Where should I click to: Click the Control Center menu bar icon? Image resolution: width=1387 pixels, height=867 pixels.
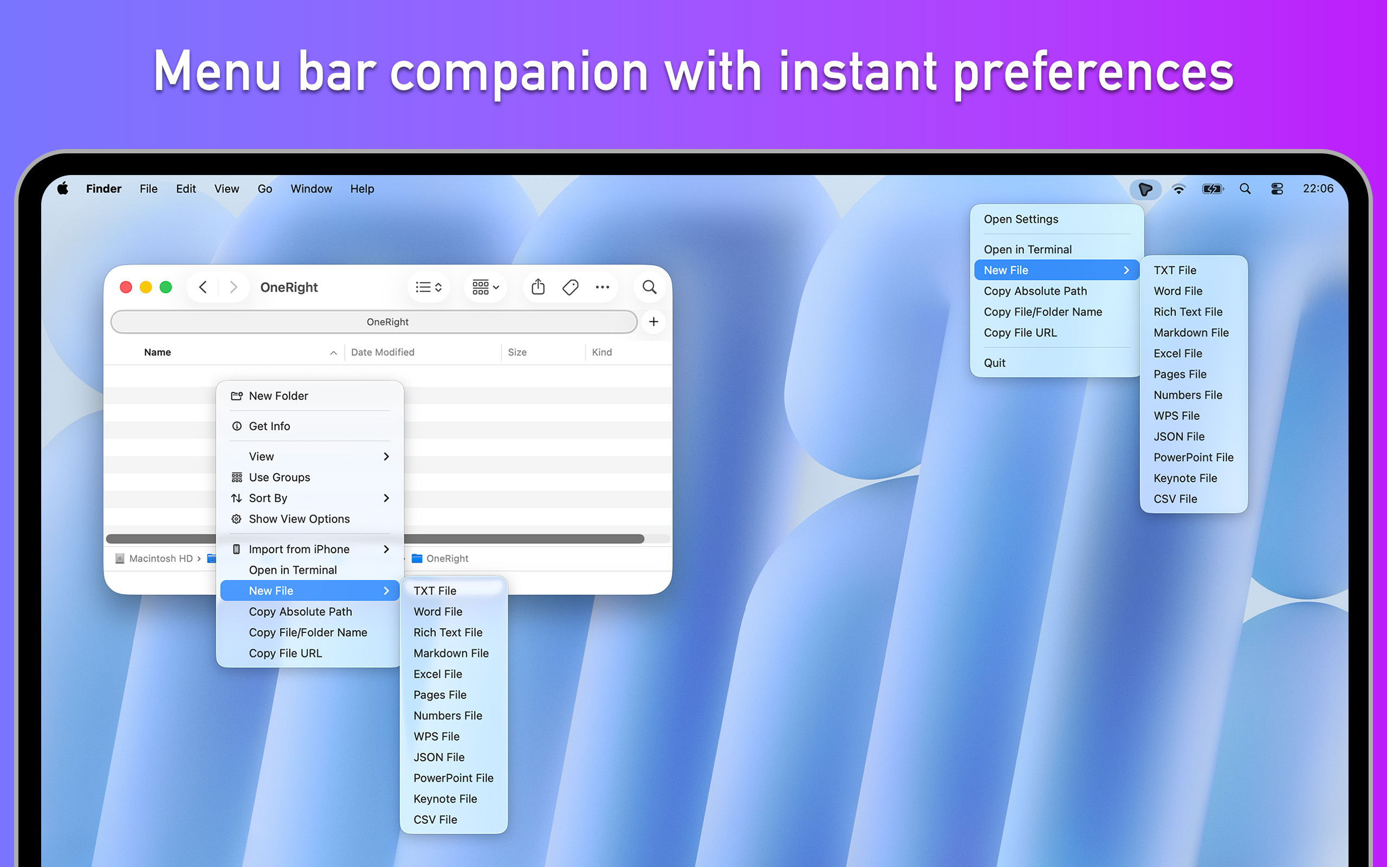click(1276, 189)
